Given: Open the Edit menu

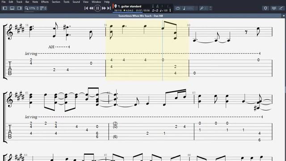Looking at the screenshot, I should [x=11, y=2].
